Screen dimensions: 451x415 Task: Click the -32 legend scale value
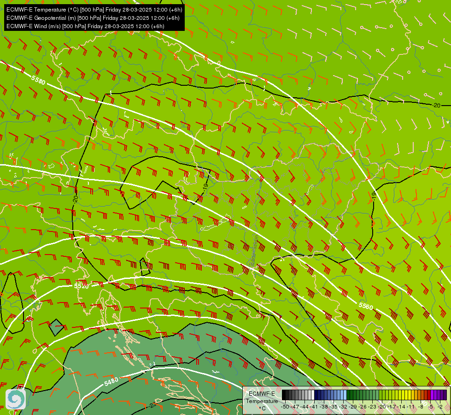coord(343,407)
